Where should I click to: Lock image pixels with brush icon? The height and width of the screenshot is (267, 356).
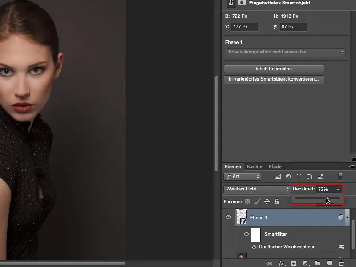[x=257, y=202]
